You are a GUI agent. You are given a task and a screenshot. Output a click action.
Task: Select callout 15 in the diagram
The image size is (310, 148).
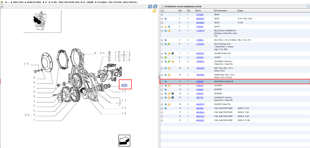(124, 108)
